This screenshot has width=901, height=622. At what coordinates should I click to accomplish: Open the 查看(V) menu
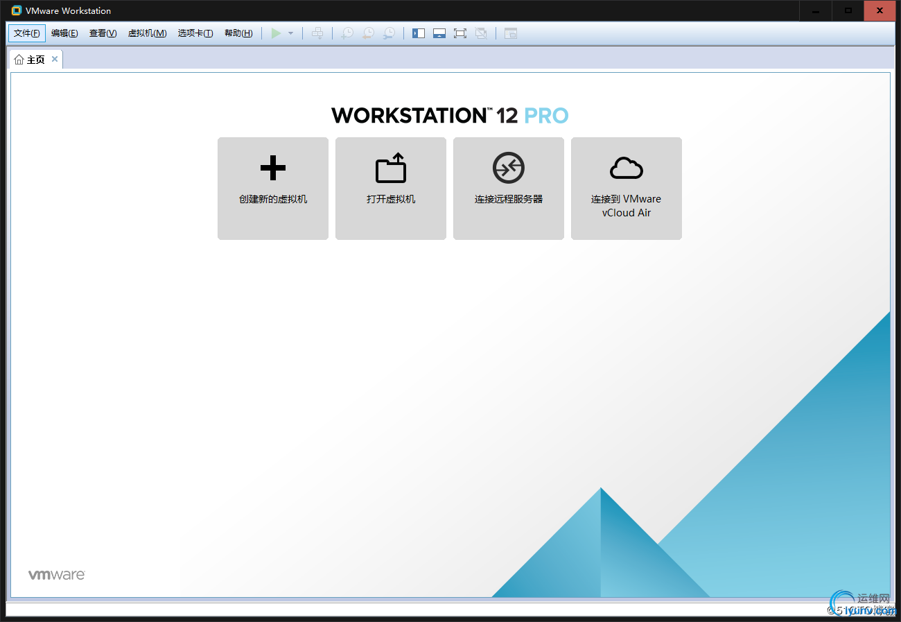pyautogui.click(x=103, y=33)
